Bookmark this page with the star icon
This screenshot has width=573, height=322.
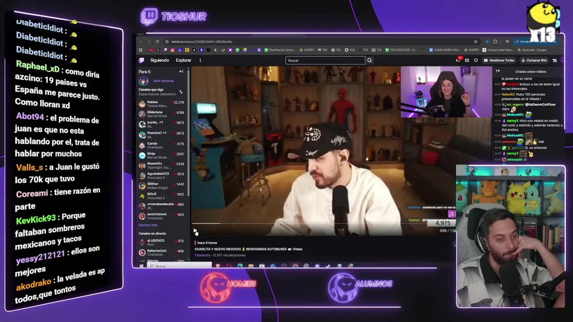pyautogui.click(x=475, y=42)
